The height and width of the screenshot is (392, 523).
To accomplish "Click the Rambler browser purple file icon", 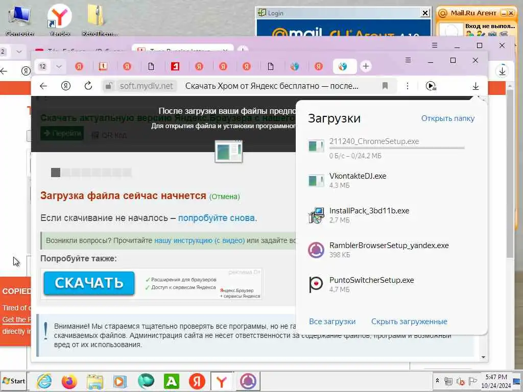I will tap(316, 250).
